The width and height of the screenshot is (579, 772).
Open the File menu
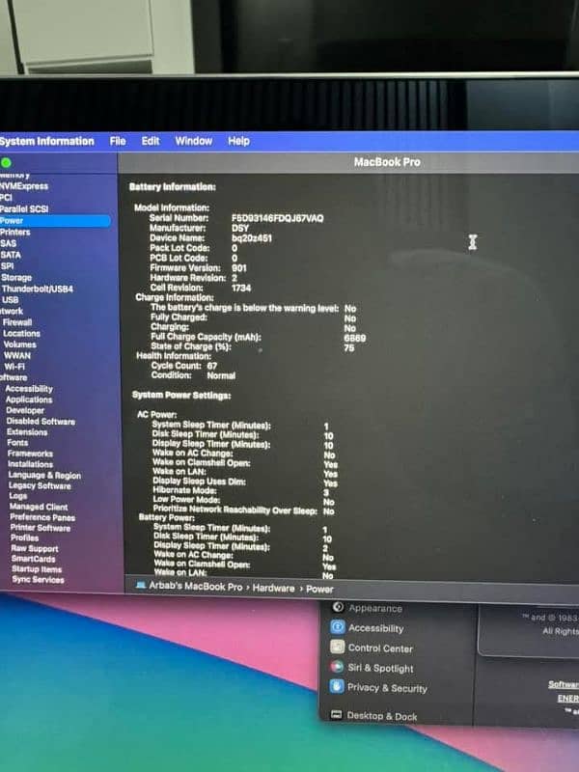point(118,141)
